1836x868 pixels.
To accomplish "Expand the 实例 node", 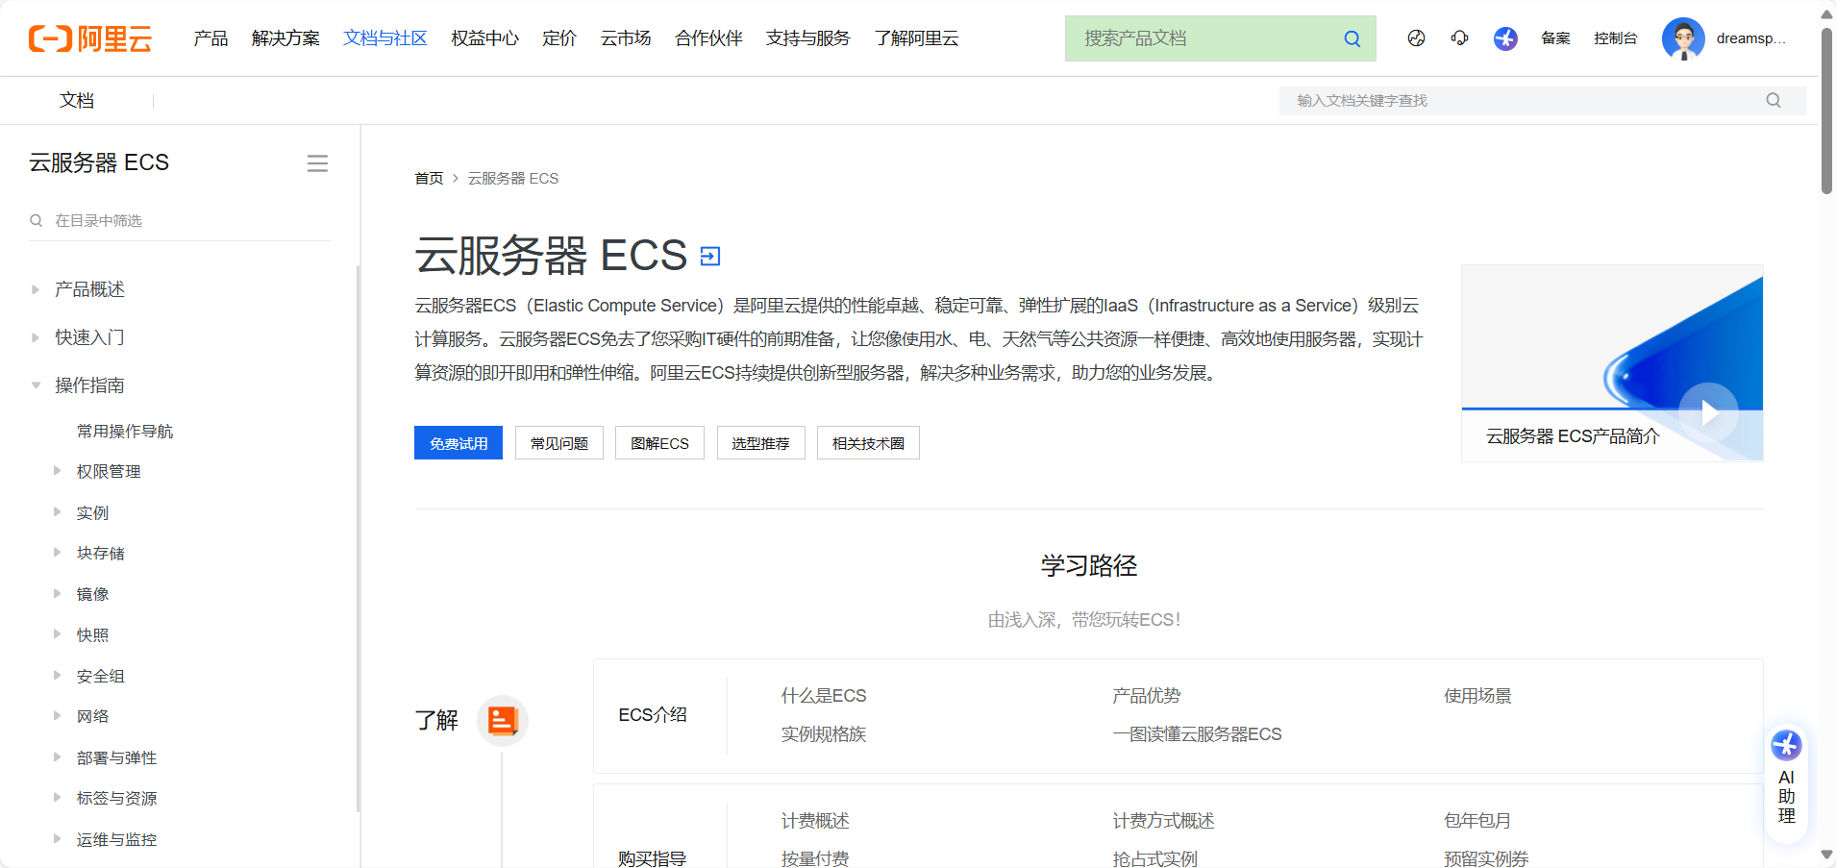I will 57,512.
